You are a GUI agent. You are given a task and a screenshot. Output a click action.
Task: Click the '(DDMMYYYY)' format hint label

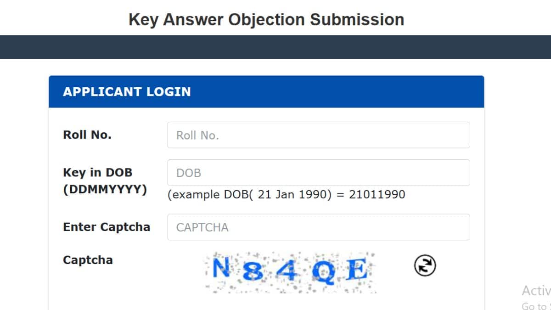click(105, 189)
